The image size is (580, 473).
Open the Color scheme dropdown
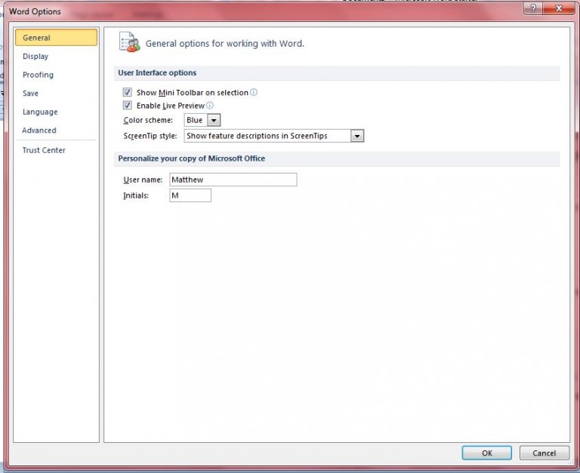pyautogui.click(x=214, y=120)
